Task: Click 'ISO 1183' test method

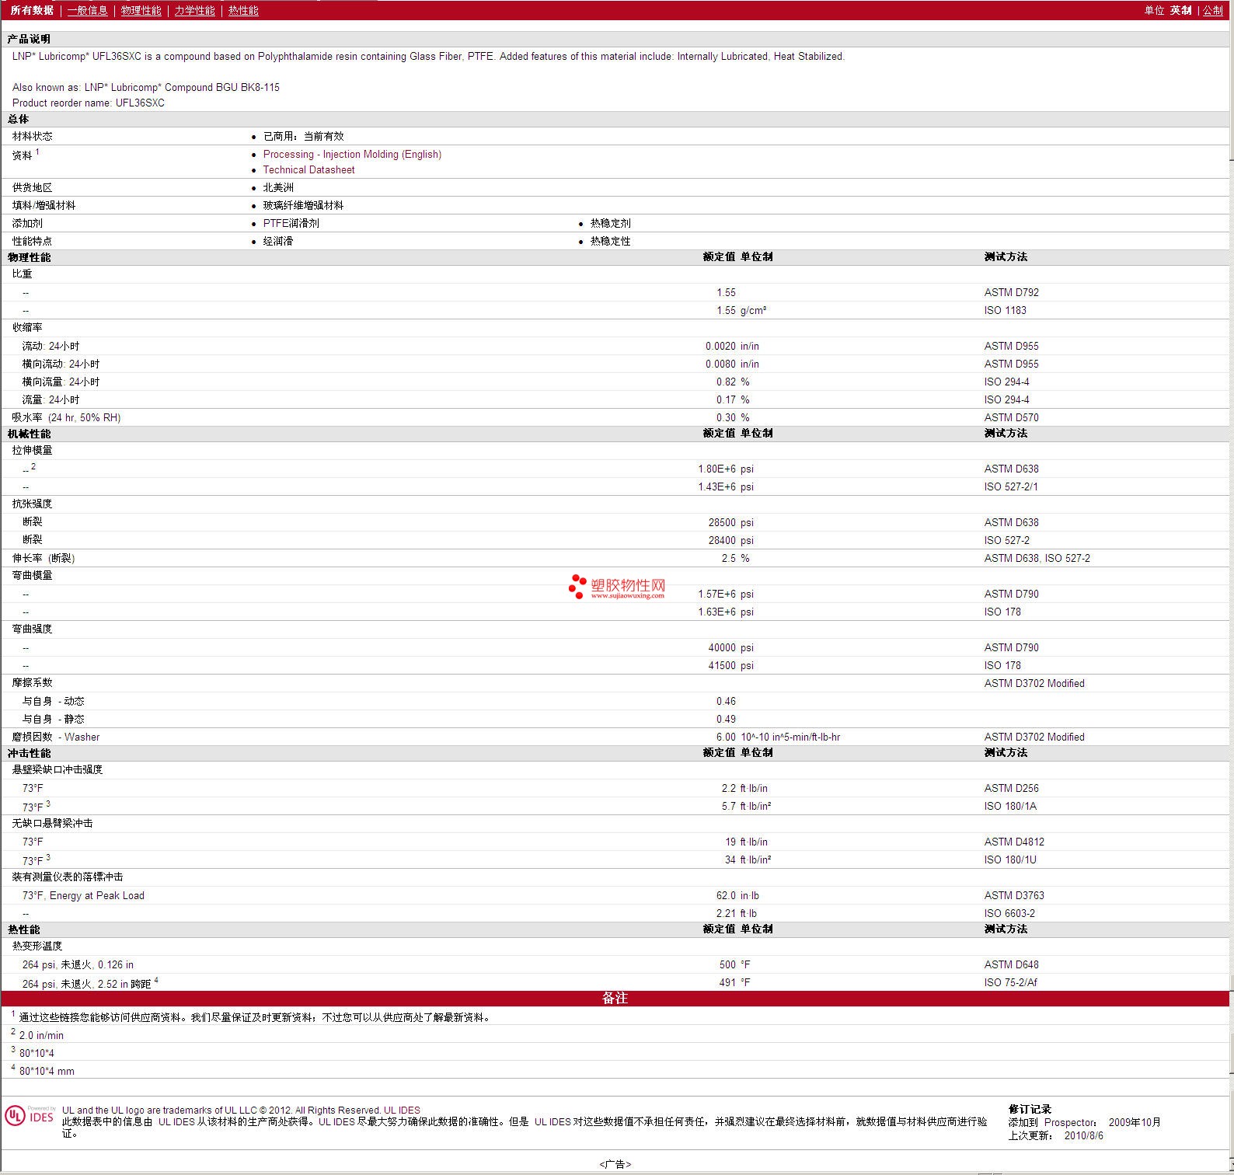Action: tap(1005, 310)
